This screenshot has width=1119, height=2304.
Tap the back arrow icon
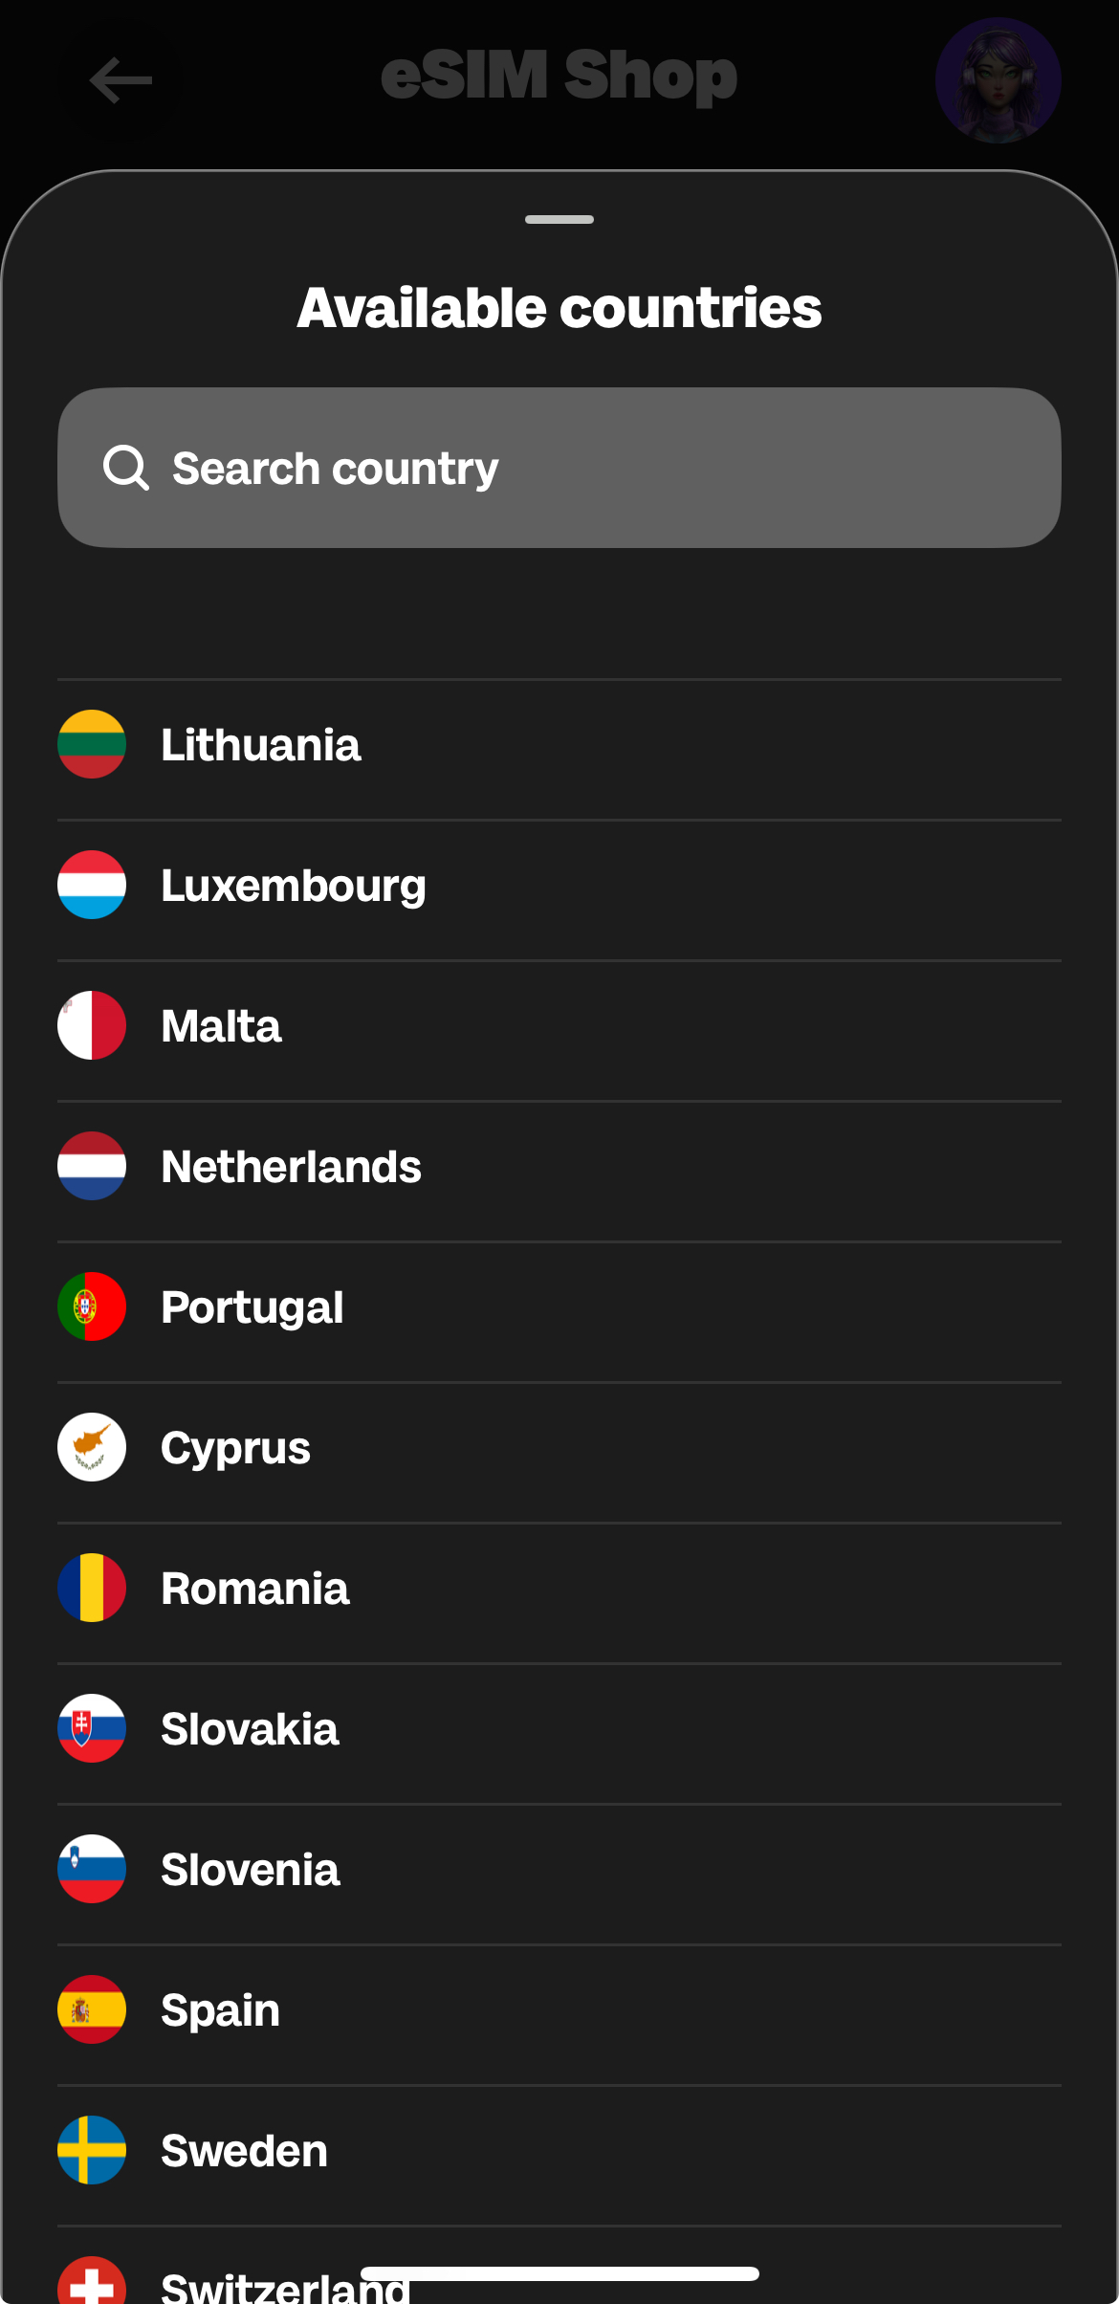tap(121, 80)
